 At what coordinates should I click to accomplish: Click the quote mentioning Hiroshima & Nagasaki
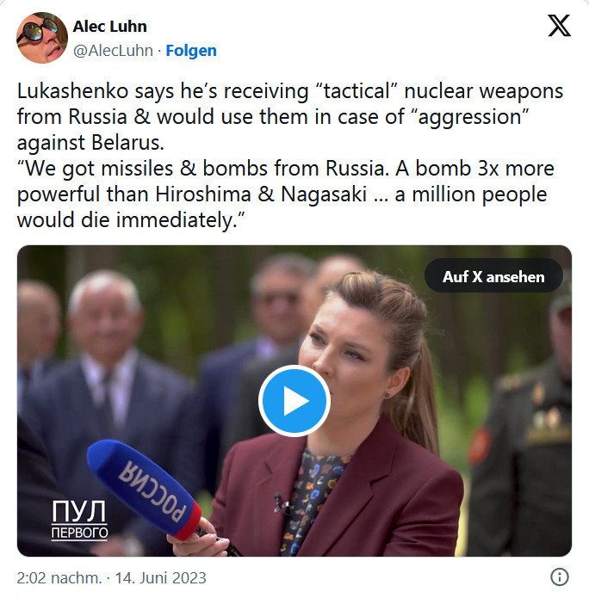coord(282,194)
